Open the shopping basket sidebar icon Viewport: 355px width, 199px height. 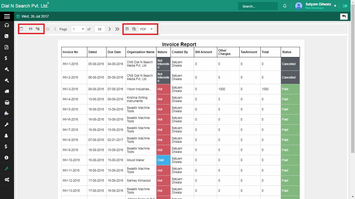(7, 102)
